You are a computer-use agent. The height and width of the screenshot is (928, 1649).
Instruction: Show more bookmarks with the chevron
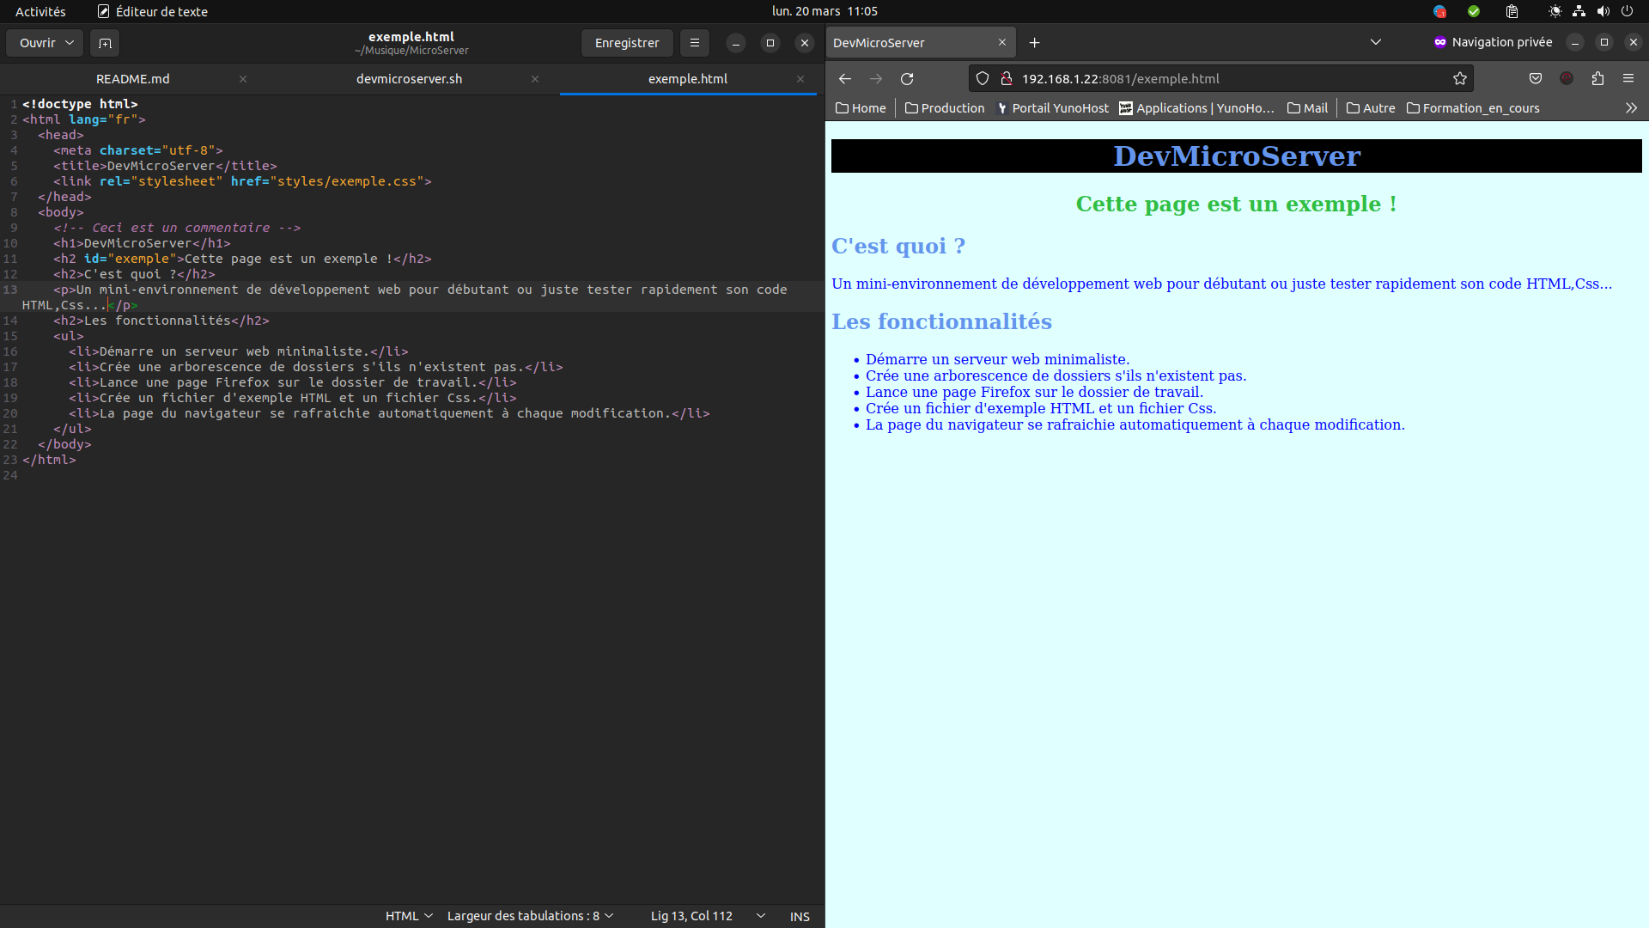pos(1631,108)
